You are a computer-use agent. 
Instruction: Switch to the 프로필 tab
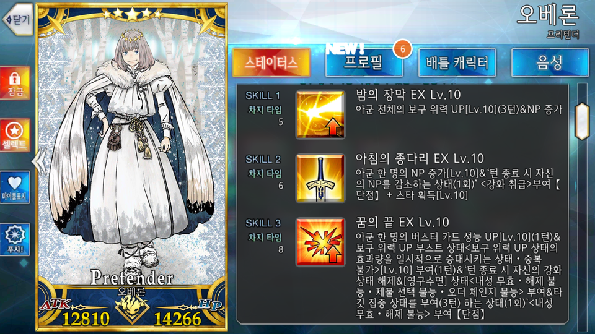click(x=364, y=62)
